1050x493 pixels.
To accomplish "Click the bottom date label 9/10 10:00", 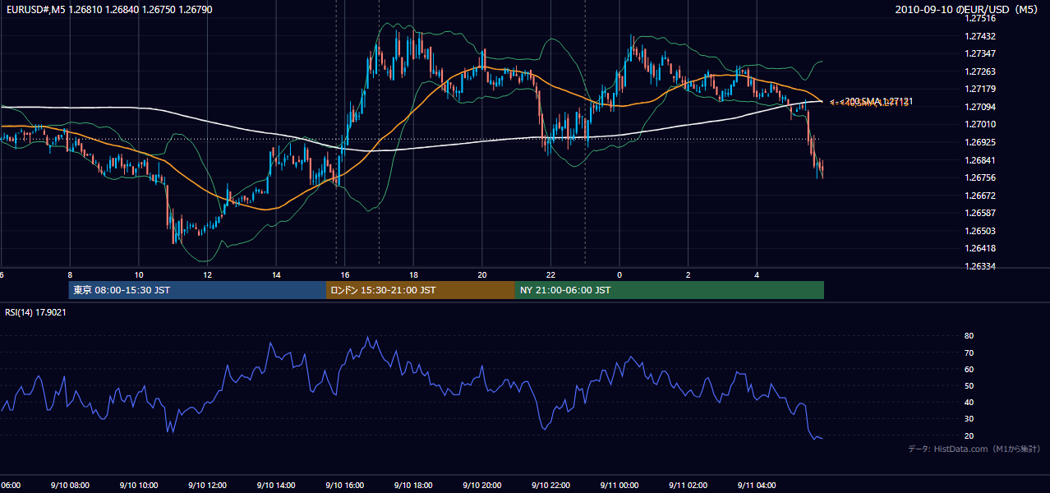I will pyautogui.click(x=138, y=486).
